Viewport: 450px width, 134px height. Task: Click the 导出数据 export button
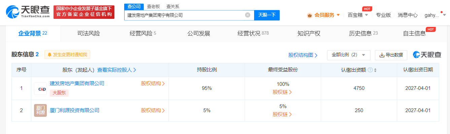[391, 55]
